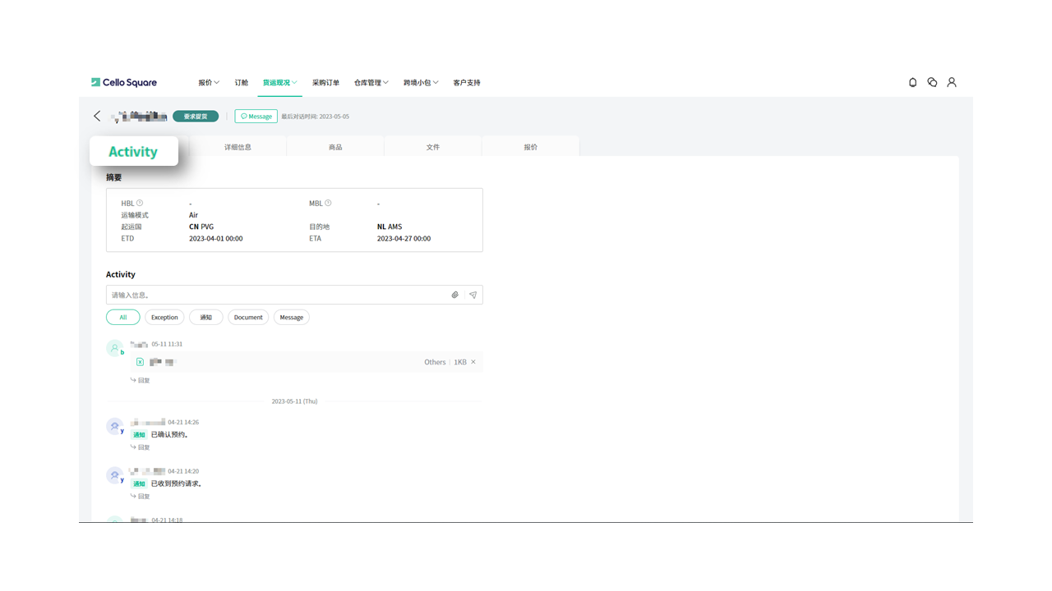The height and width of the screenshot is (591, 1052).
Task: Click the MBL help info icon
Action: (328, 203)
